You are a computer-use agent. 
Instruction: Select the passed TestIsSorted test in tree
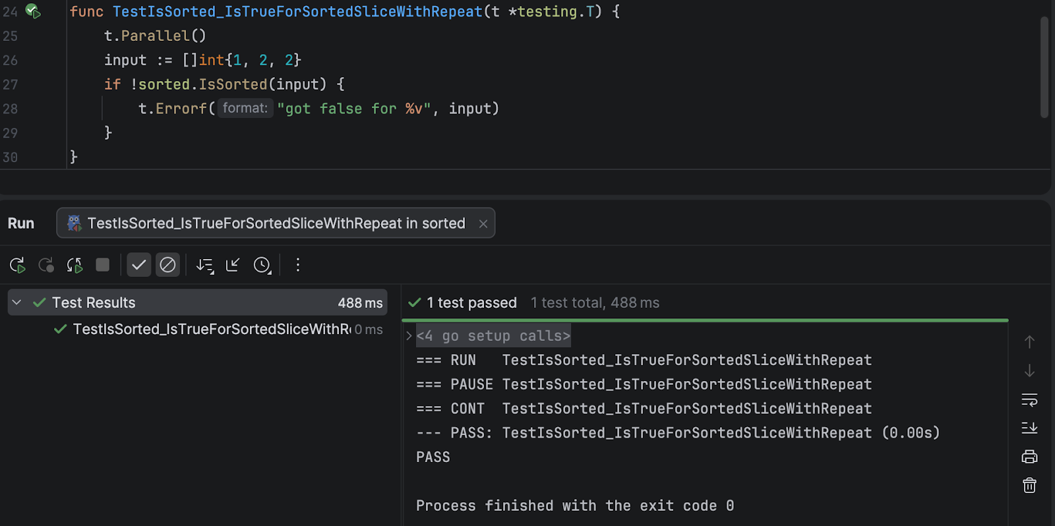pyautogui.click(x=211, y=329)
